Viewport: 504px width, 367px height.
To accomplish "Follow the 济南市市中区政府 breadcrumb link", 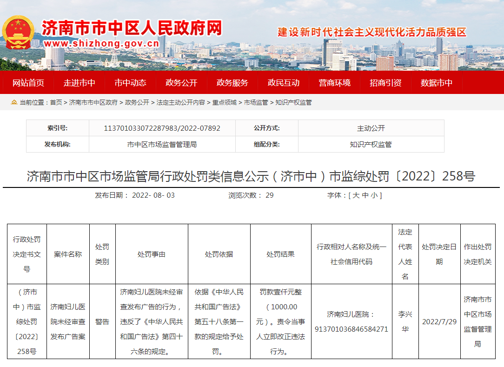I will tap(93, 102).
